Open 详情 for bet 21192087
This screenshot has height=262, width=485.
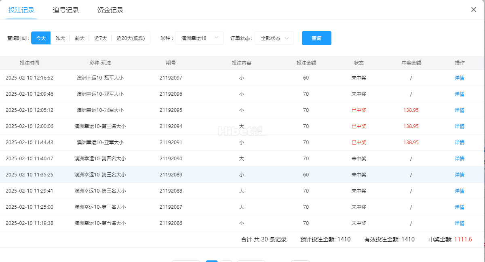point(460,207)
